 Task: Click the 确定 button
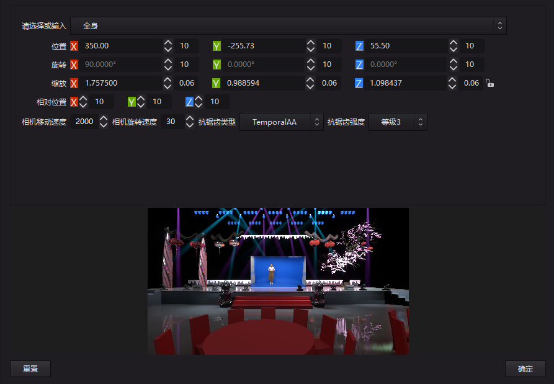(x=525, y=369)
